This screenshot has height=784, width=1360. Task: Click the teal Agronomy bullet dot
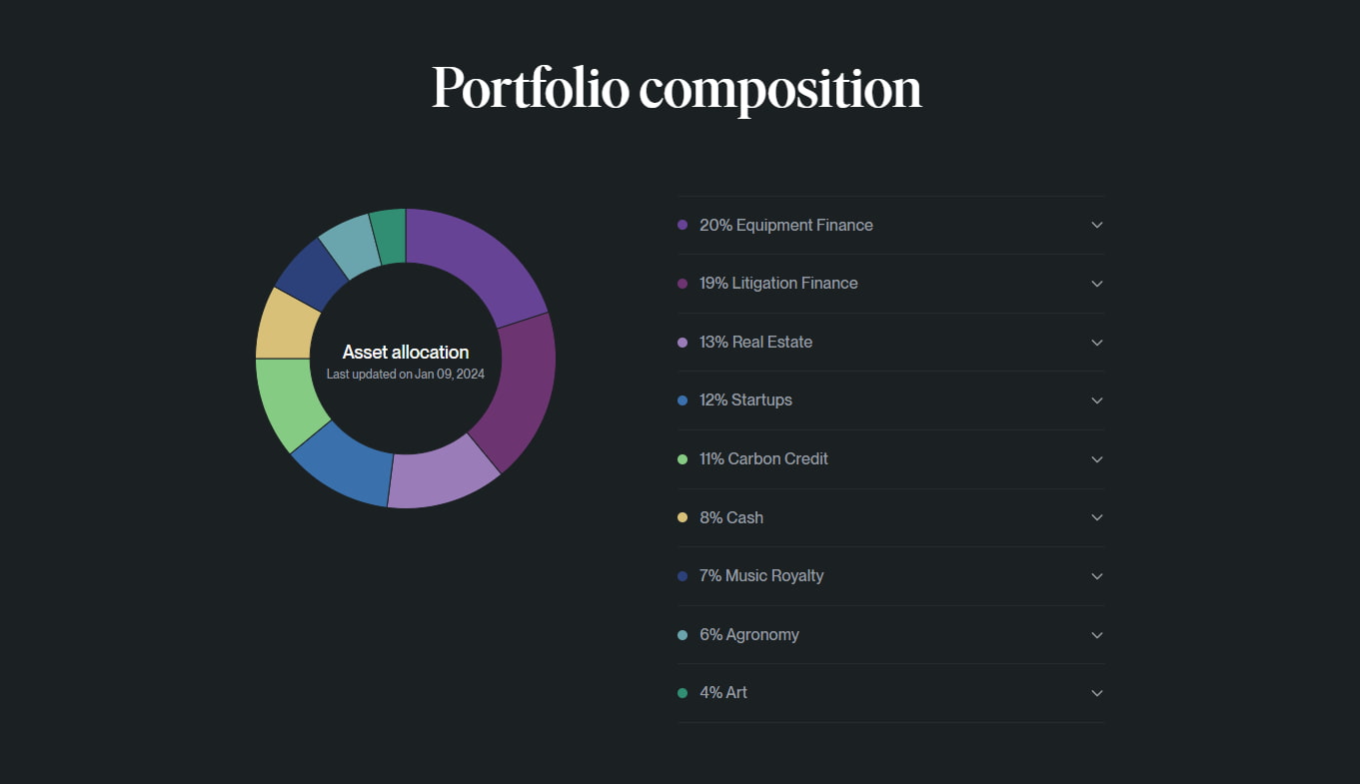coord(682,634)
